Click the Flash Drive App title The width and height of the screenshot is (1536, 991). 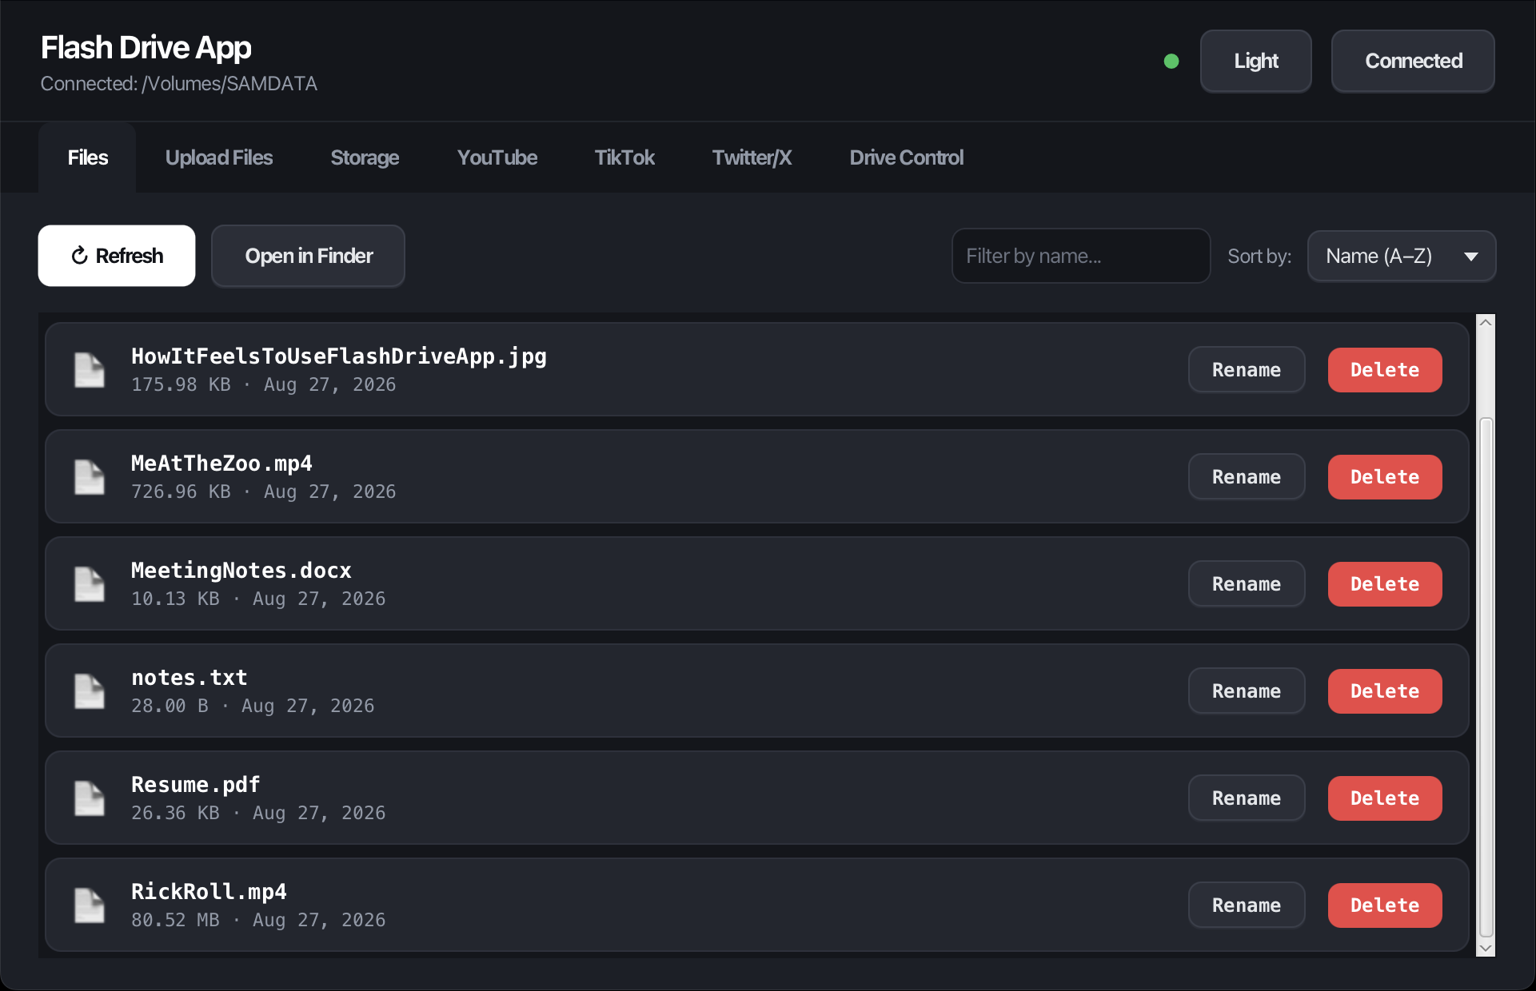pos(146,48)
